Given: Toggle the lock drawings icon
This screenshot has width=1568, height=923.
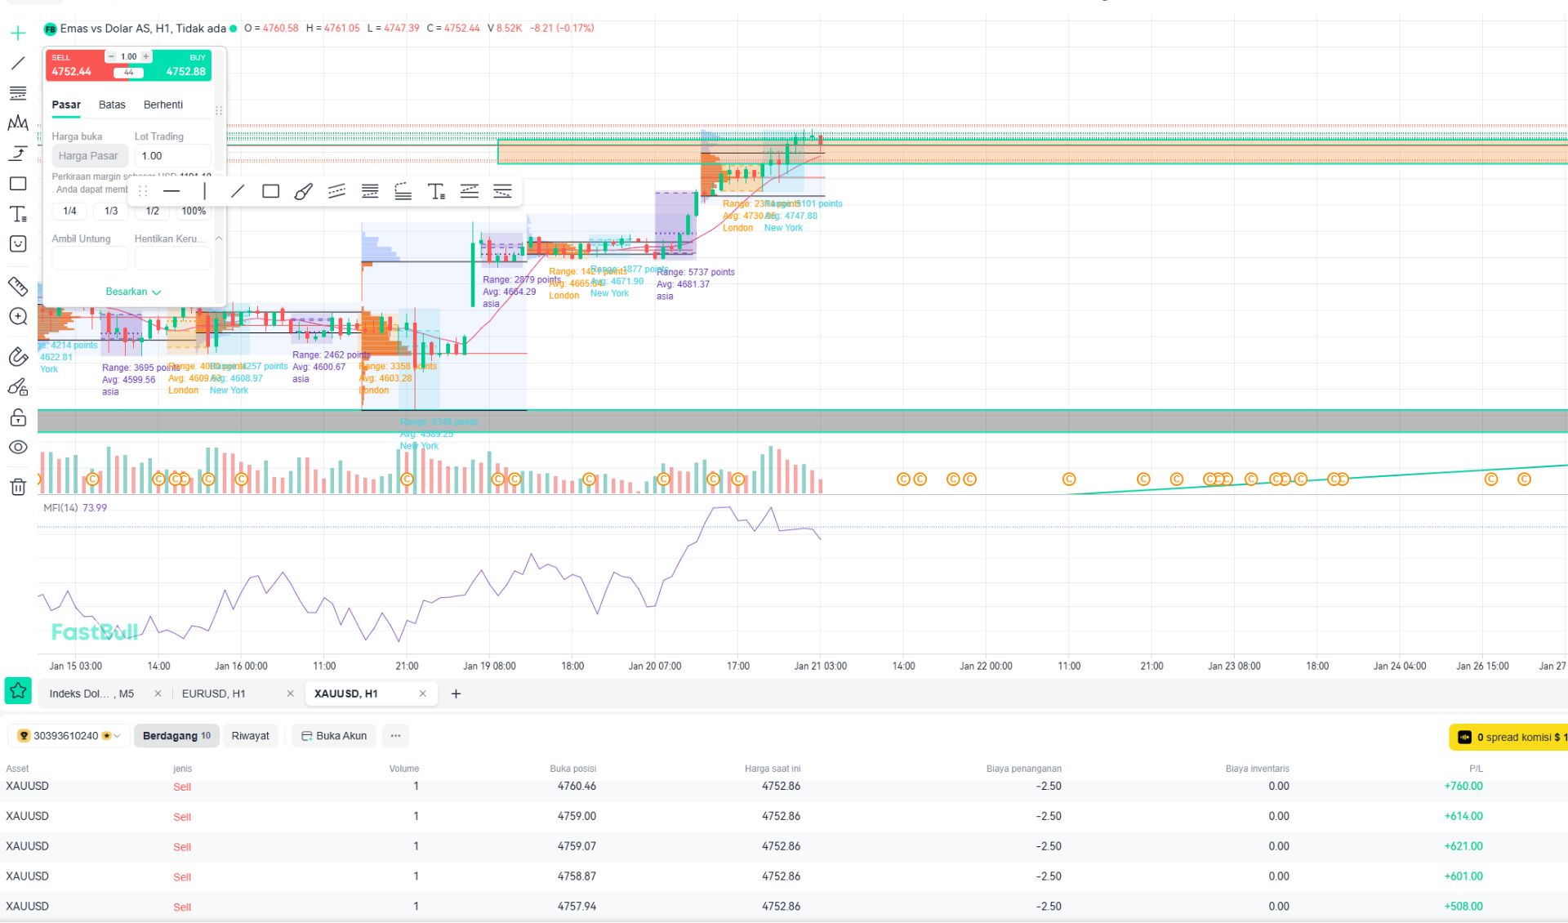Looking at the screenshot, I should click(18, 418).
